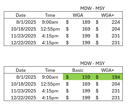Screen dimensions: 131x107
Task: Click the 224 value in top table
Action: tap(116, 22)
